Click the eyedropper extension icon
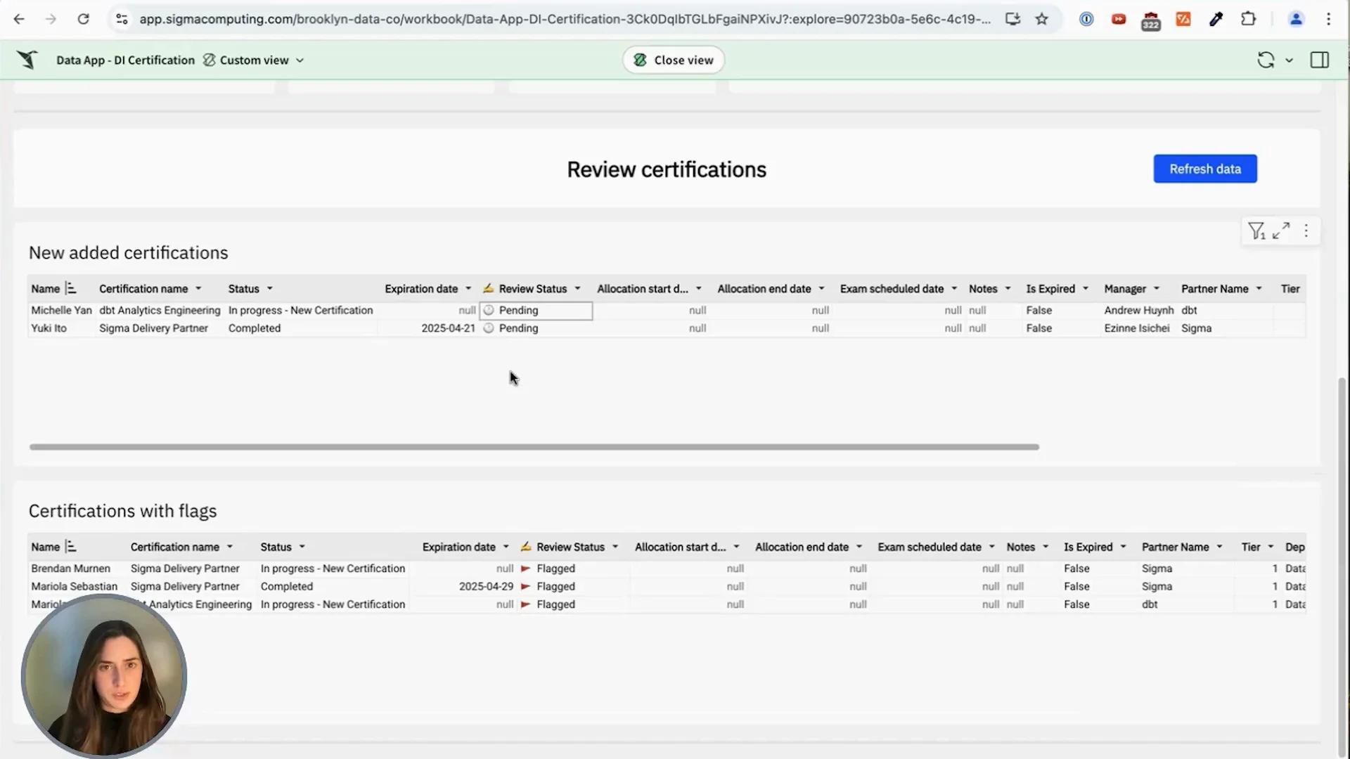The image size is (1350, 759). 1216,19
